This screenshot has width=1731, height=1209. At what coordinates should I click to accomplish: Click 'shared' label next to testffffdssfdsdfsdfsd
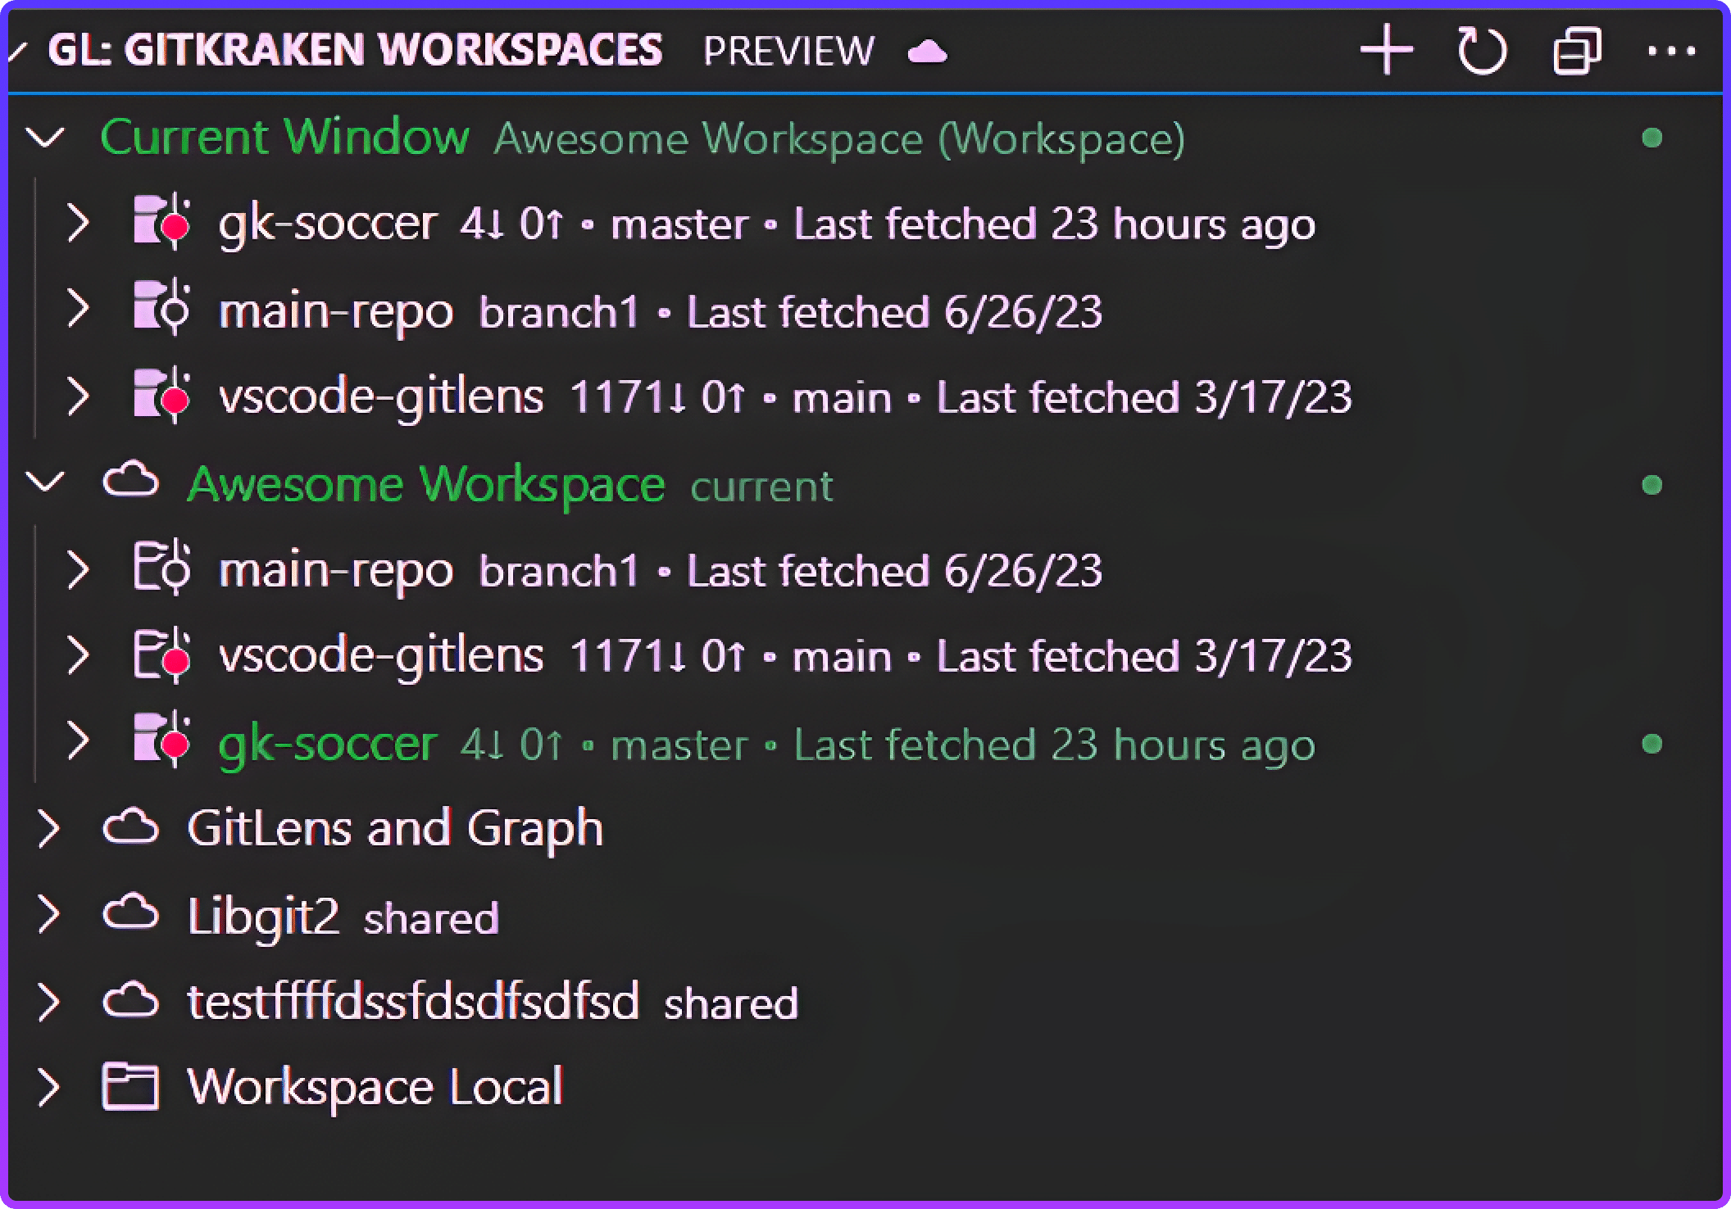(x=731, y=1004)
